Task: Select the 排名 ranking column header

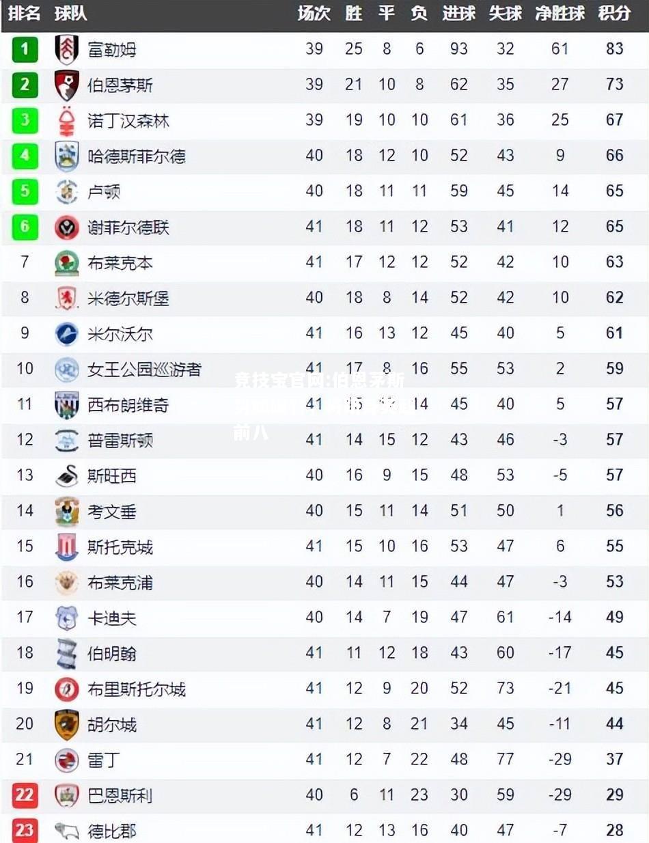Action: 25,13
